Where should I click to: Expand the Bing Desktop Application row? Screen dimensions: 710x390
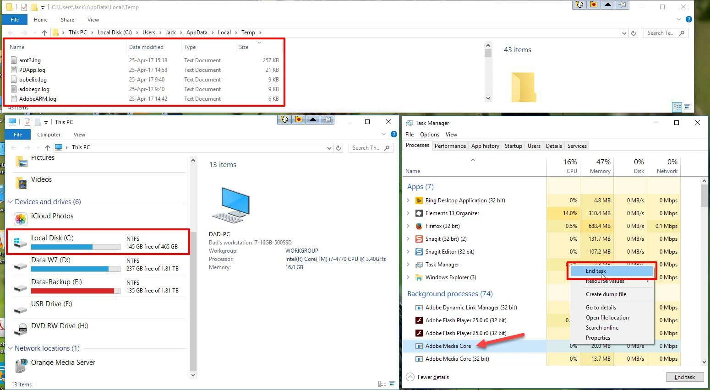click(408, 200)
